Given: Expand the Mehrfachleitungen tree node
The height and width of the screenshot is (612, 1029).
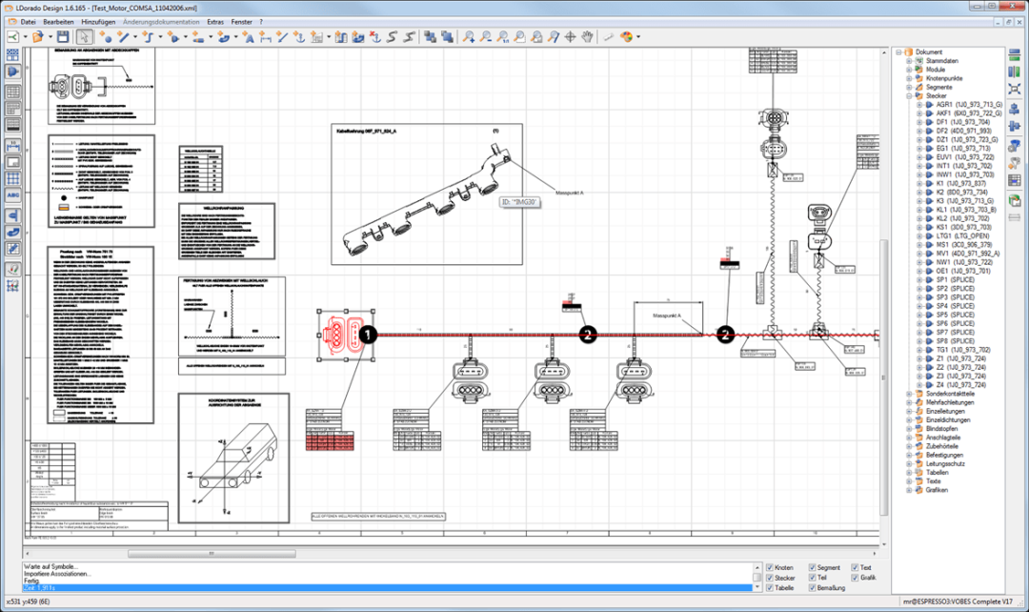Looking at the screenshot, I should 909,402.
